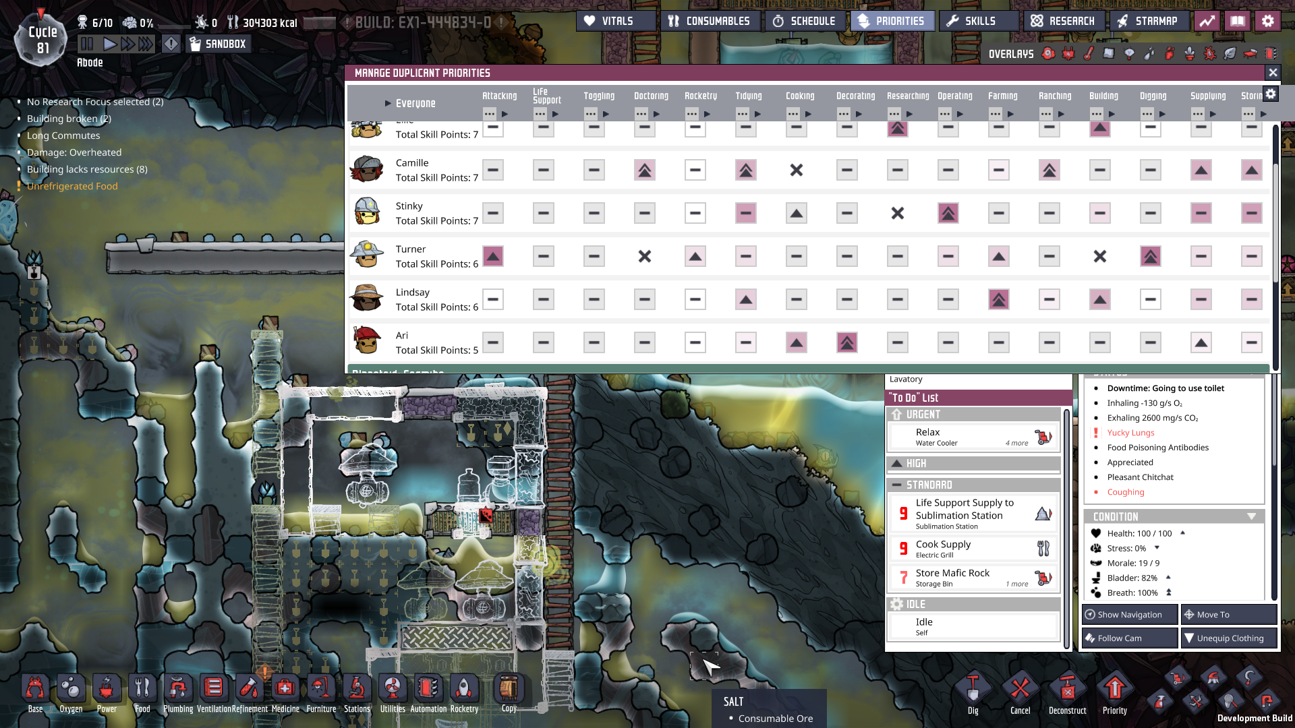The height and width of the screenshot is (728, 1295).
Task: Open the Research tab
Action: coord(1063,21)
